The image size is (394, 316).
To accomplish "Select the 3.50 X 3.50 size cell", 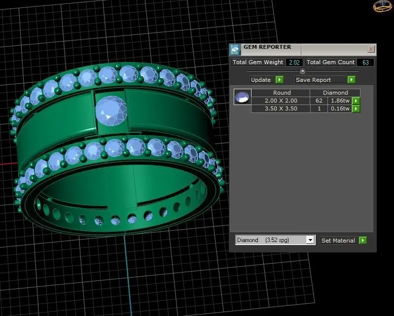I will [281, 109].
